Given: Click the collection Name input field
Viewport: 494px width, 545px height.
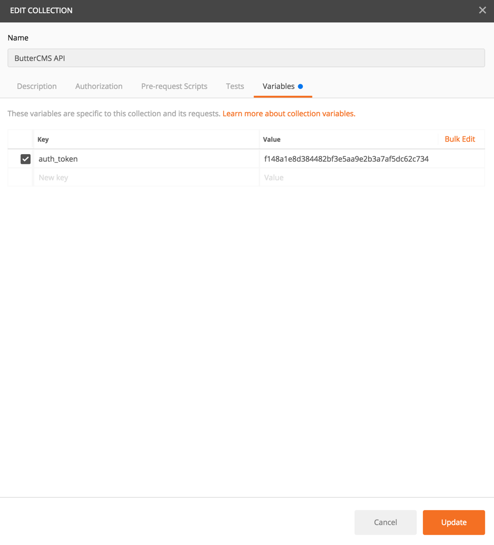Looking at the screenshot, I should pos(246,58).
